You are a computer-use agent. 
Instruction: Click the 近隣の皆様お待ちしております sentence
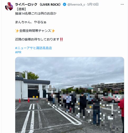tap(37, 39)
